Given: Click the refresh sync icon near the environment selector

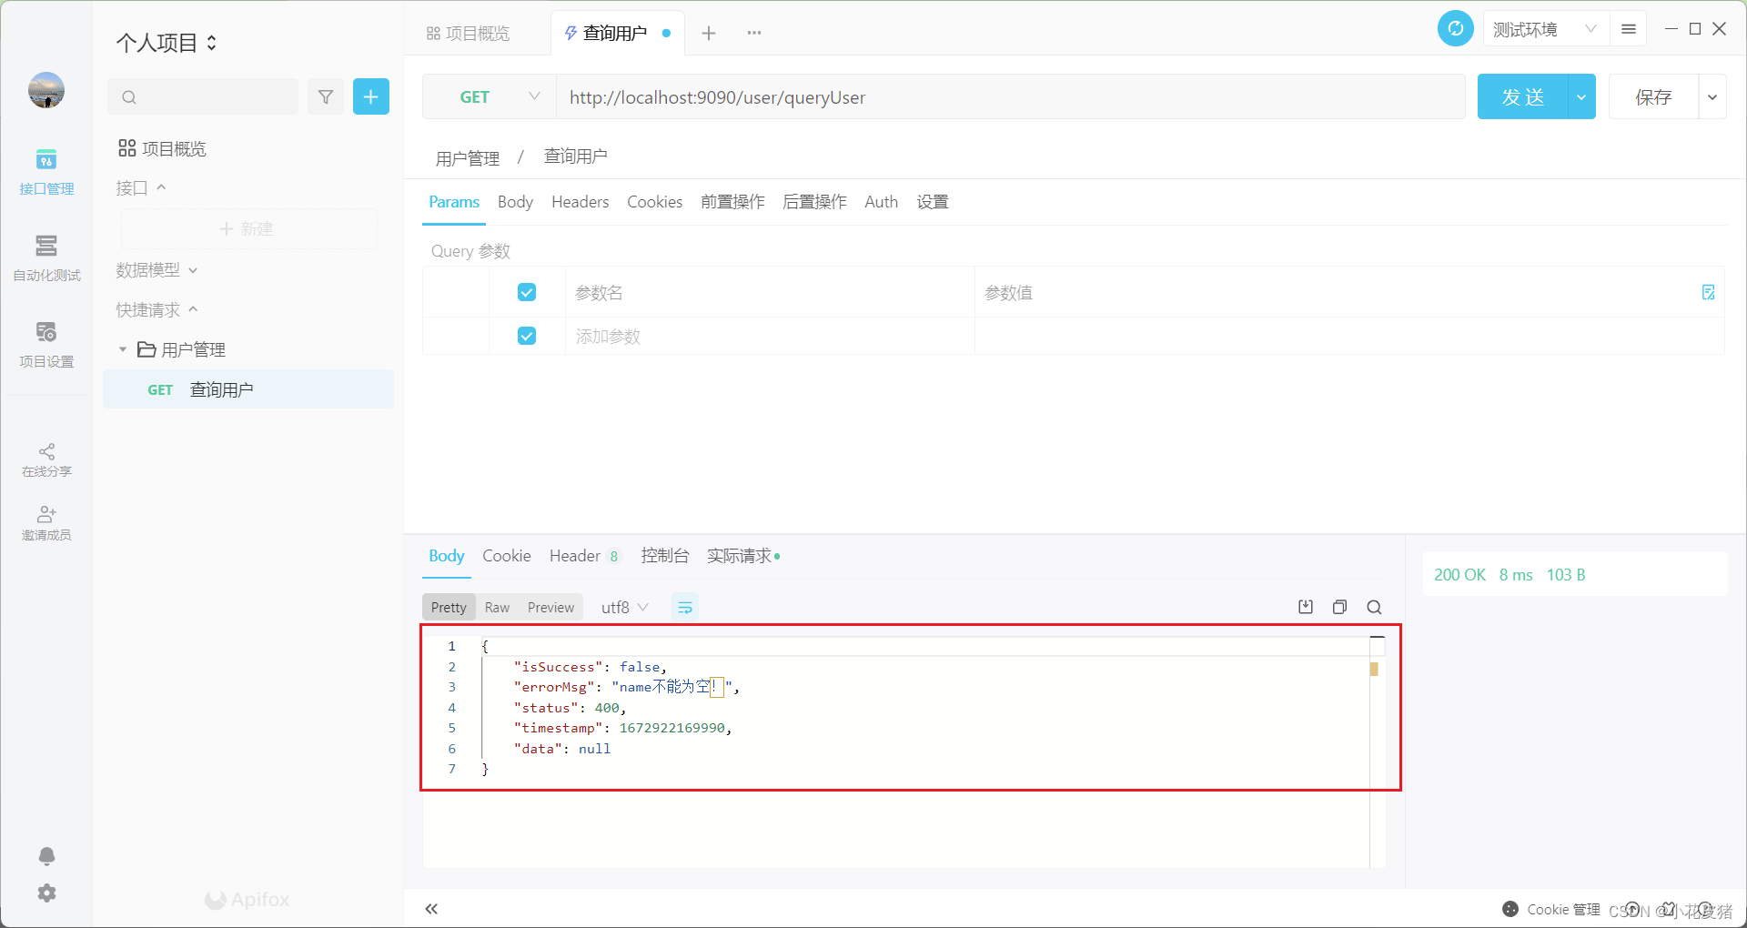Looking at the screenshot, I should click(x=1456, y=29).
